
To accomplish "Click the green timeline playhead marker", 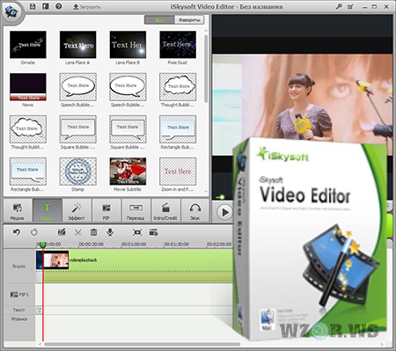I will pyautogui.click(x=43, y=245).
